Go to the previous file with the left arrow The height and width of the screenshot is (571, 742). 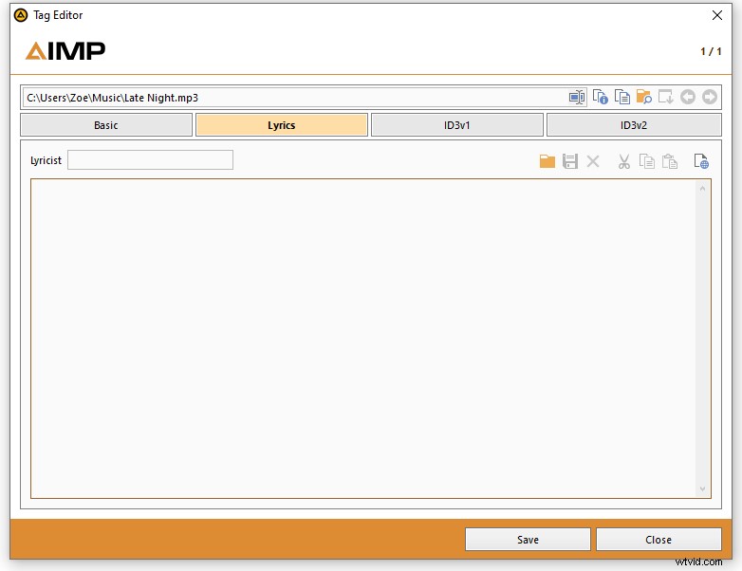688,97
